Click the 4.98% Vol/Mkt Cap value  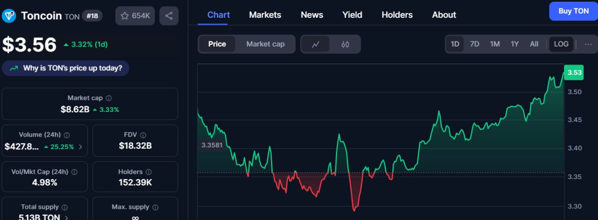click(45, 182)
